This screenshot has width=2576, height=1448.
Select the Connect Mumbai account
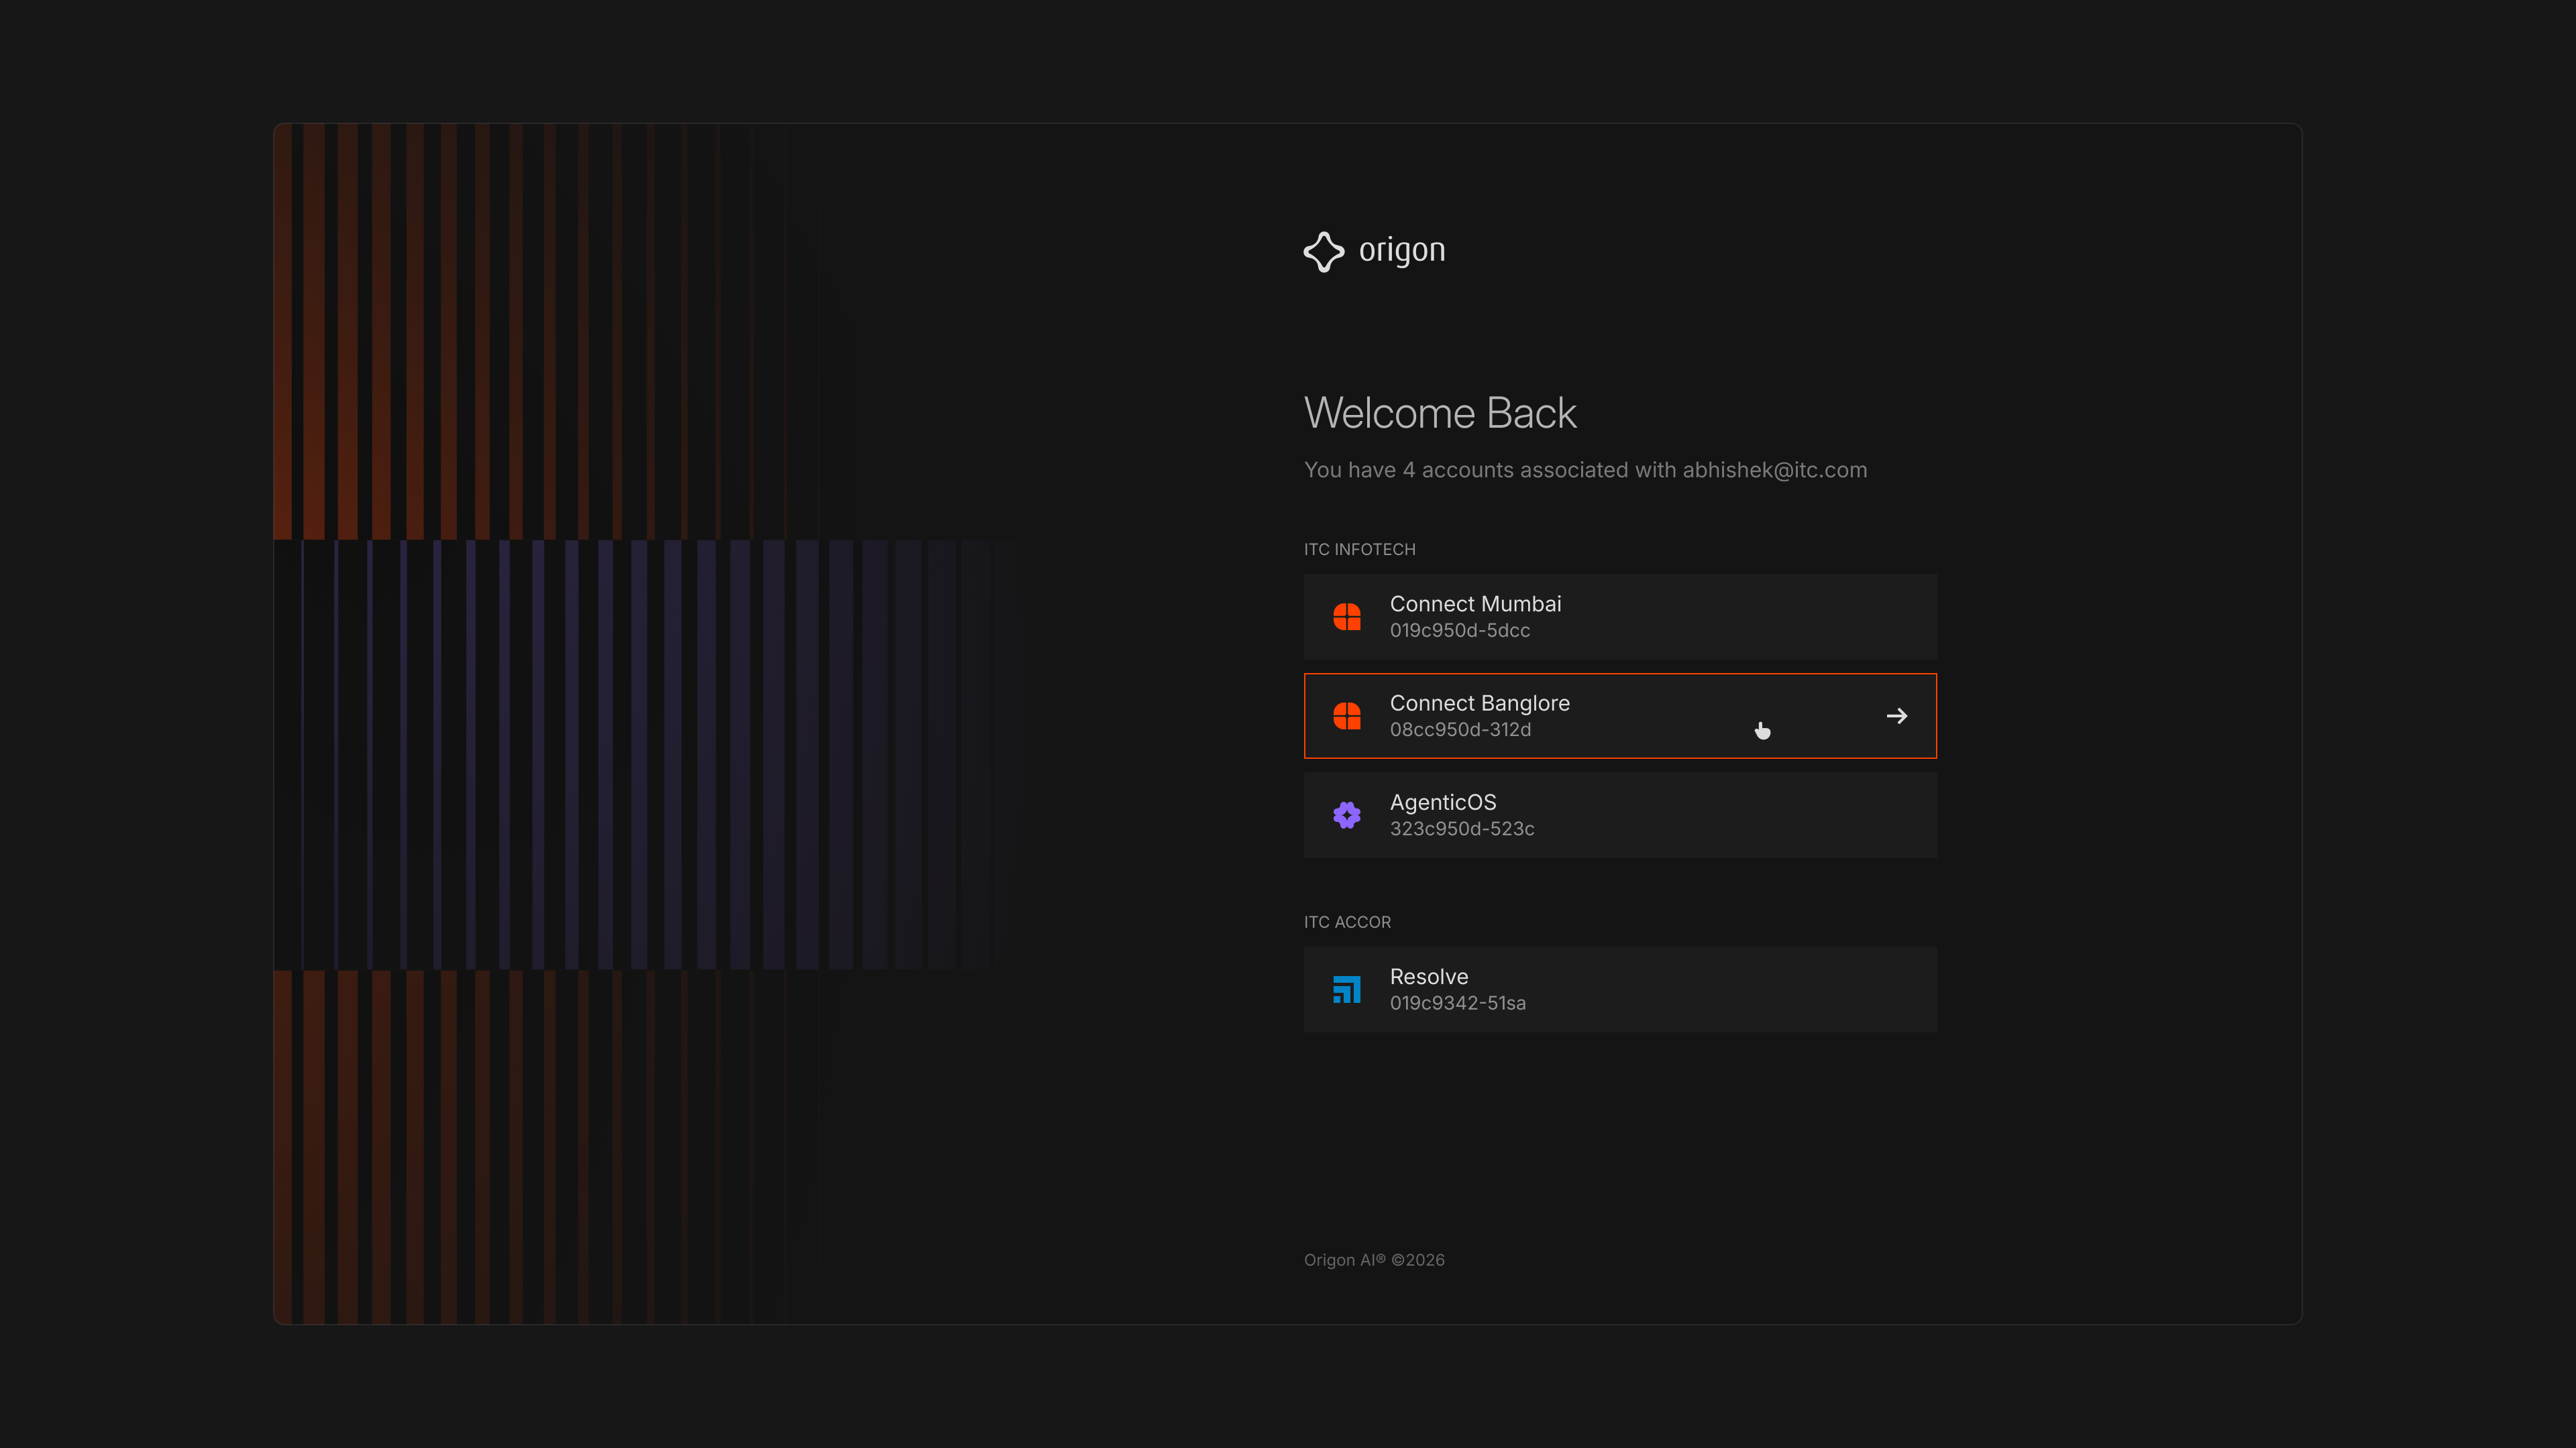click(1475, 603)
